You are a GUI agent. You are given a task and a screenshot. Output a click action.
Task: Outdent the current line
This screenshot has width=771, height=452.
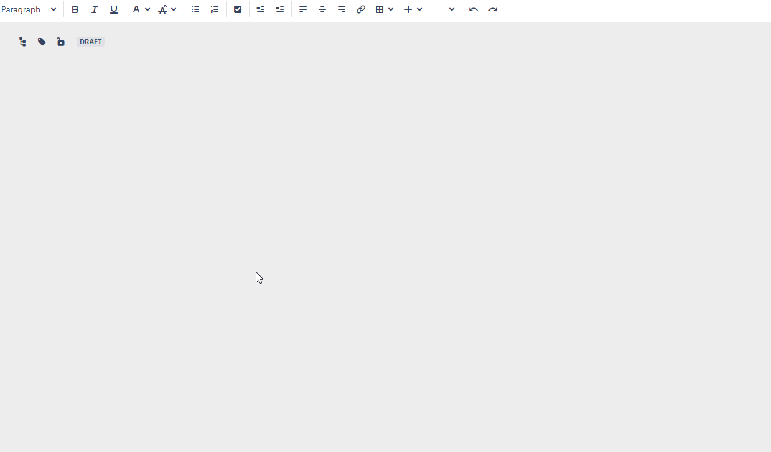[x=261, y=9]
